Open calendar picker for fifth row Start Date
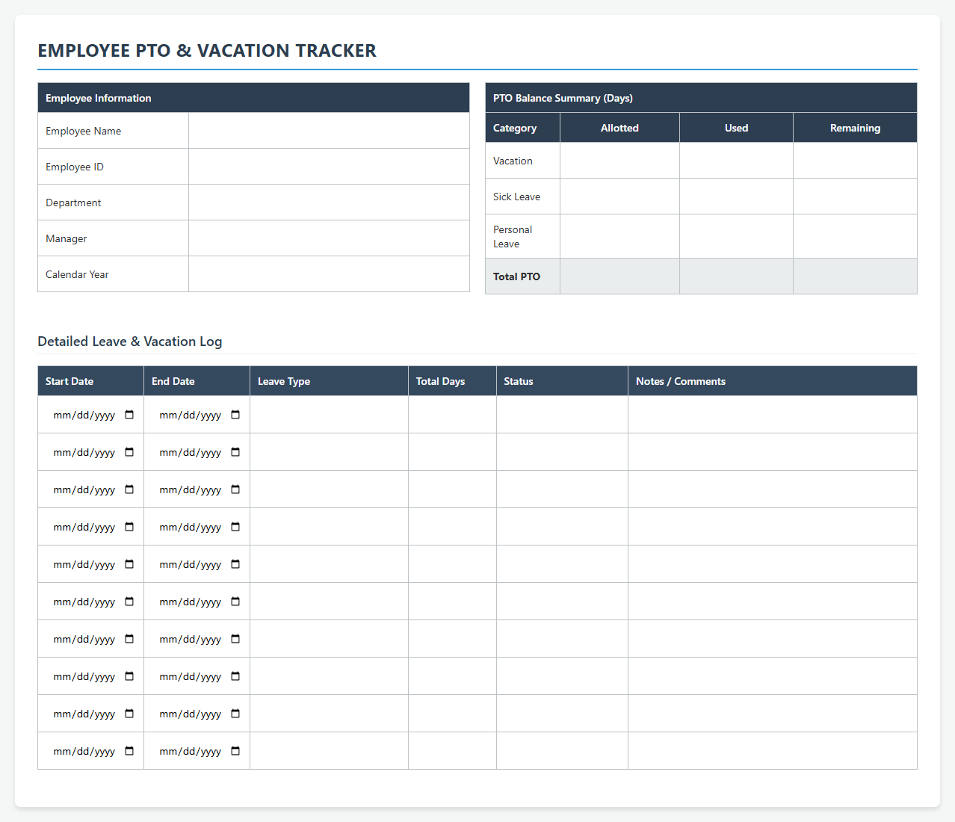Viewport: 955px width, 822px height. (x=129, y=564)
